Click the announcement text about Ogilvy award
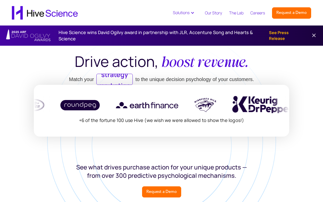This screenshot has height=202, width=323. 156,36
